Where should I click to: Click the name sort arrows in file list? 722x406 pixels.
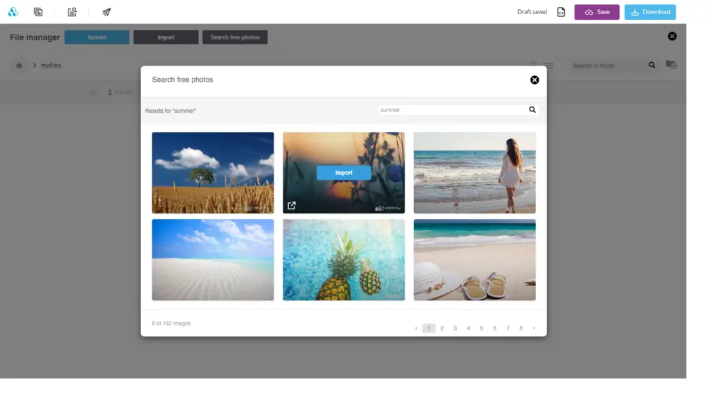pyautogui.click(x=110, y=92)
